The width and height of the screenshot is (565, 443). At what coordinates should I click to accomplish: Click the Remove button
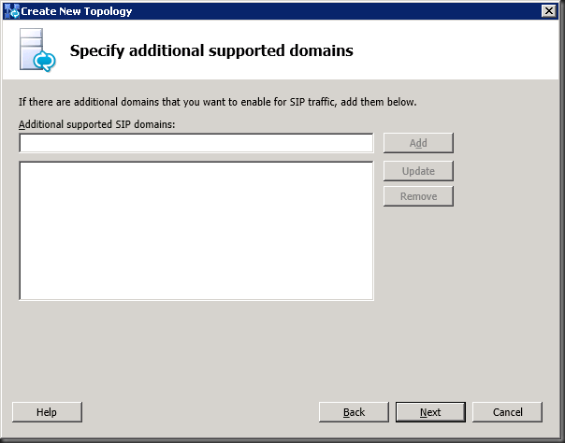click(418, 196)
